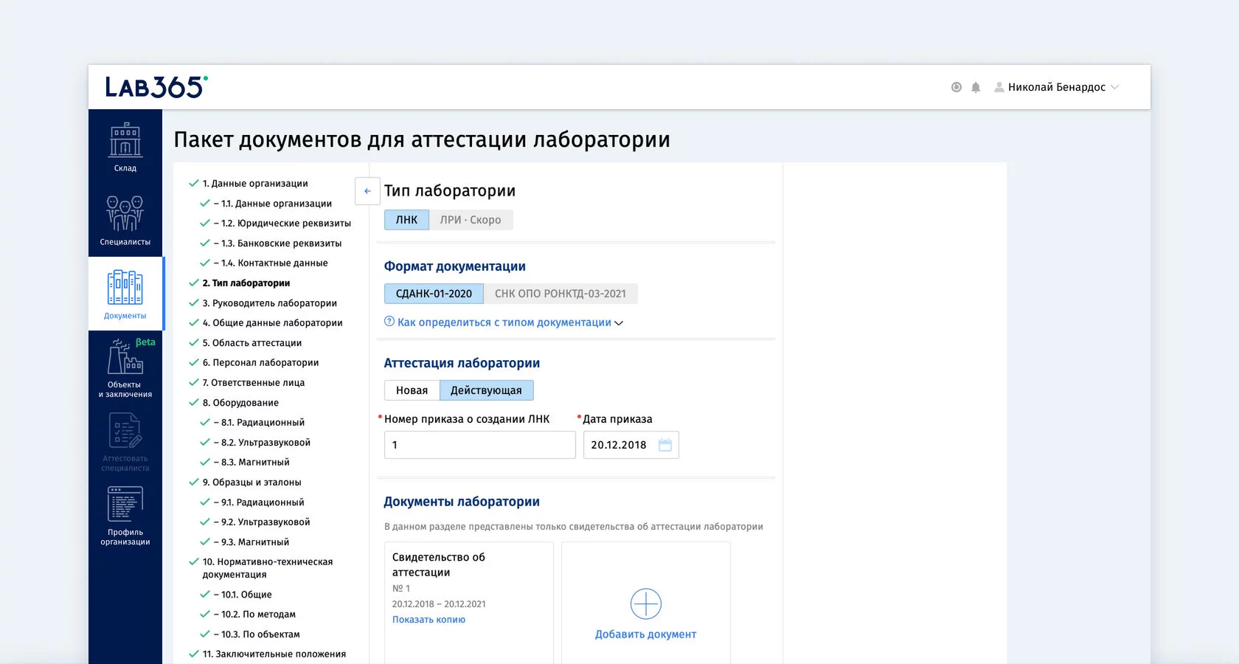Open 8.1. Радиационный equipment

pos(259,423)
